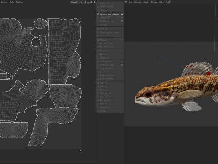Open the 3D viewport View menu
The width and height of the screenshot is (218, 164).
point(130,2)
